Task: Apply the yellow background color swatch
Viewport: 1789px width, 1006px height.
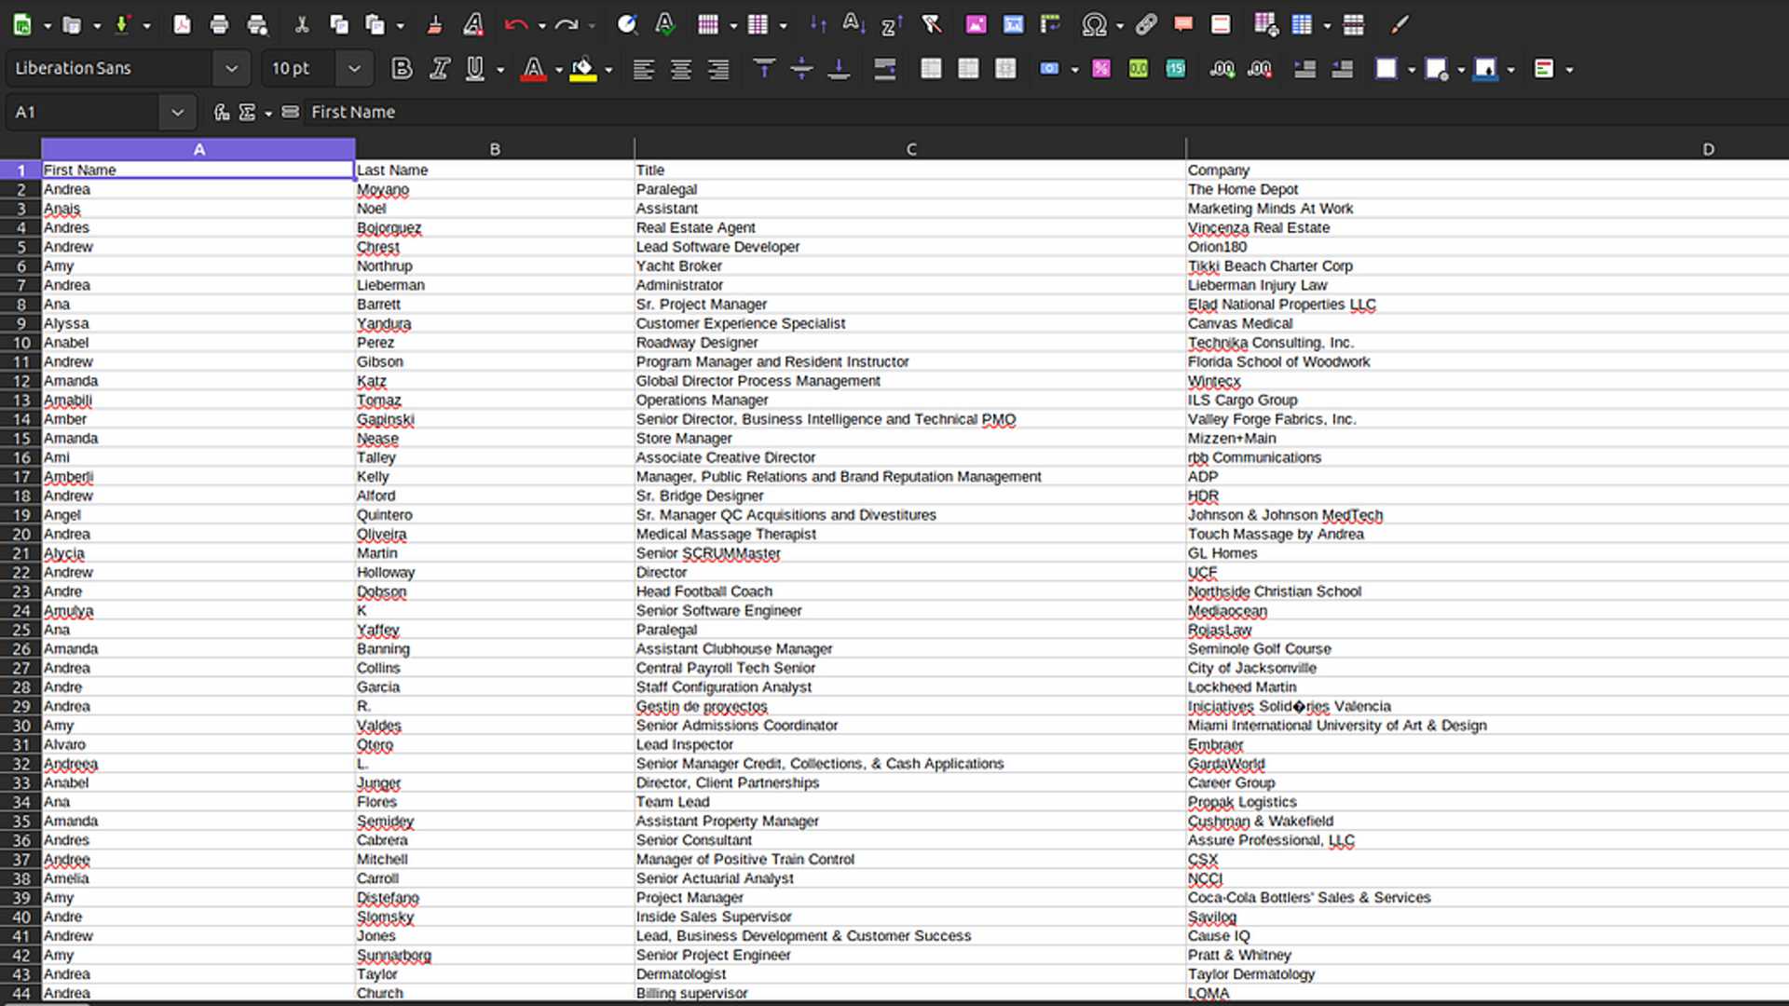Action: point(582,69)
